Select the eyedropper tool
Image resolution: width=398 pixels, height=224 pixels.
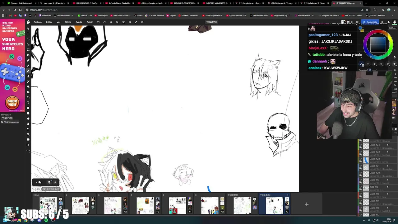point(28,60)
